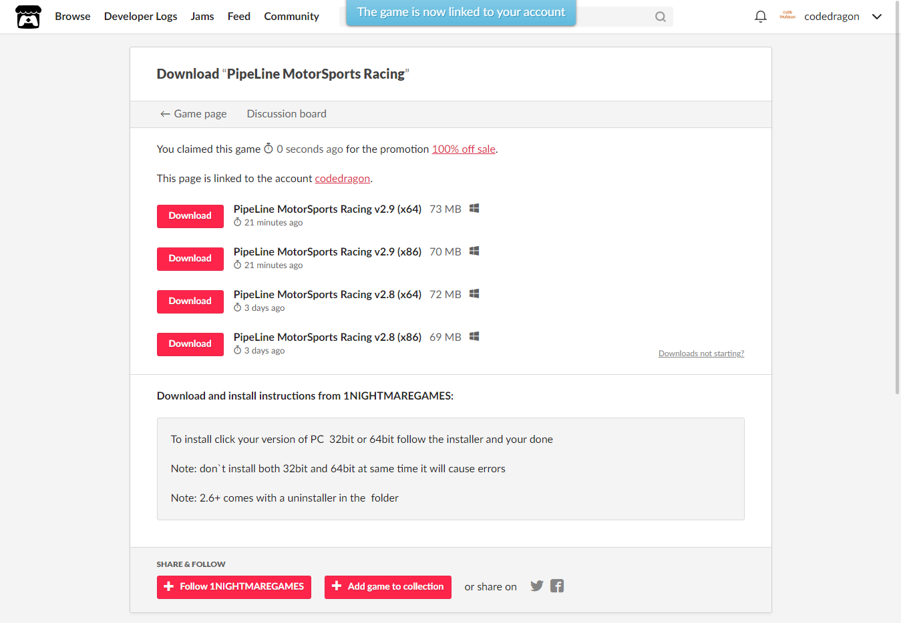Follow 1NIGHTMAREGAMES
Viewport: 901px width, 623px height.
click(x=234, y=587)
